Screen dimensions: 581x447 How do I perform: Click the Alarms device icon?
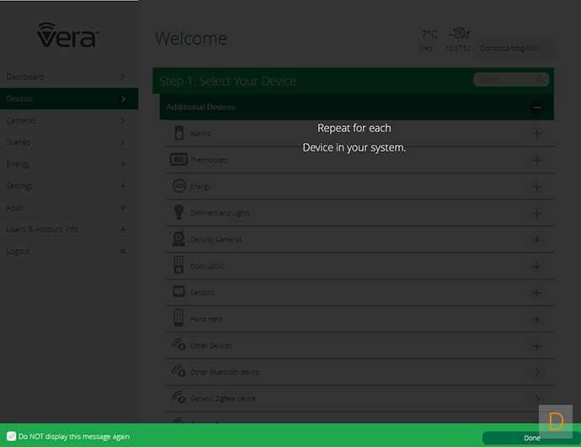(x=179, y=133)
